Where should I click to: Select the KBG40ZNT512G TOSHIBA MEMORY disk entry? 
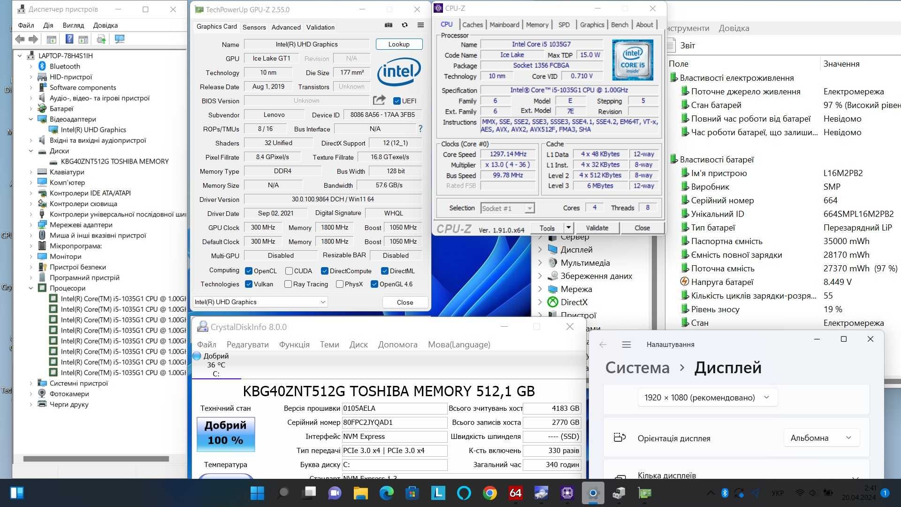(115, 161)
